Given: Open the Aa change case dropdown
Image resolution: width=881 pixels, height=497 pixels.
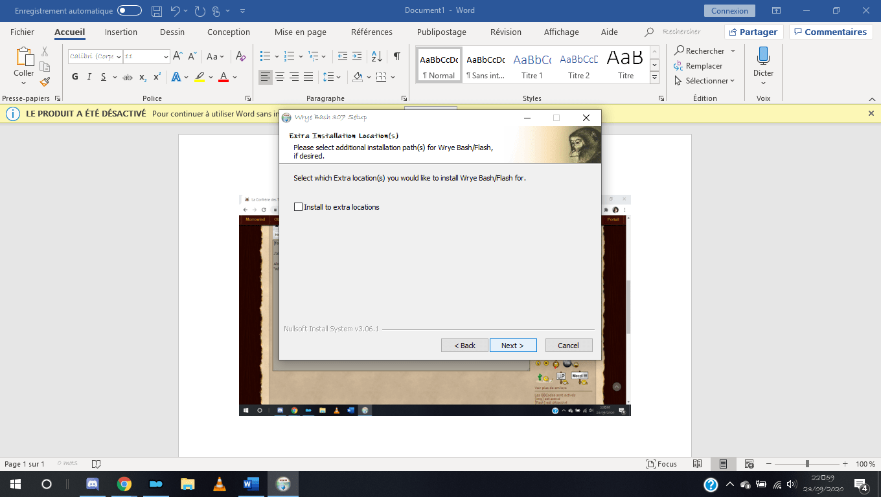Looking at the screenshot, I should click(216, 56).
